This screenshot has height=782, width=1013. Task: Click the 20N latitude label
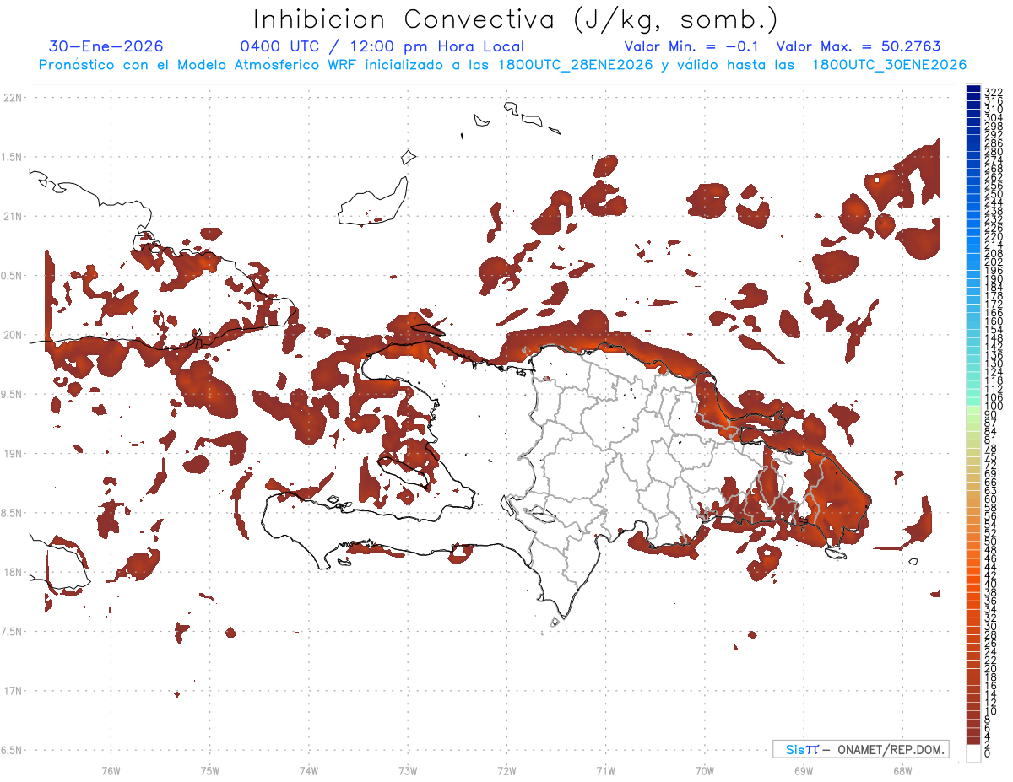point(13,335)
